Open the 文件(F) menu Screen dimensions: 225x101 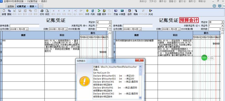[153, 1]
